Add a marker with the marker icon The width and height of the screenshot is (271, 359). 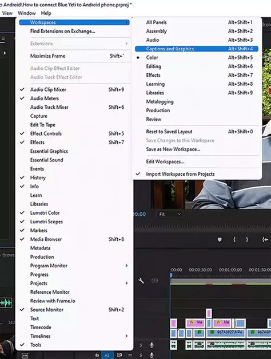click(x=220, y=239)
